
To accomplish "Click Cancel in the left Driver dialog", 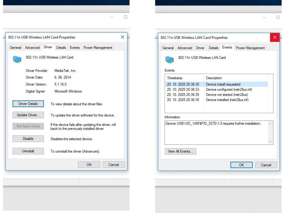I will (114, 165).
